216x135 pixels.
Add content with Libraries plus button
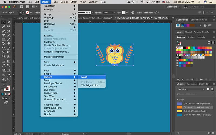[x=178, y=133]
